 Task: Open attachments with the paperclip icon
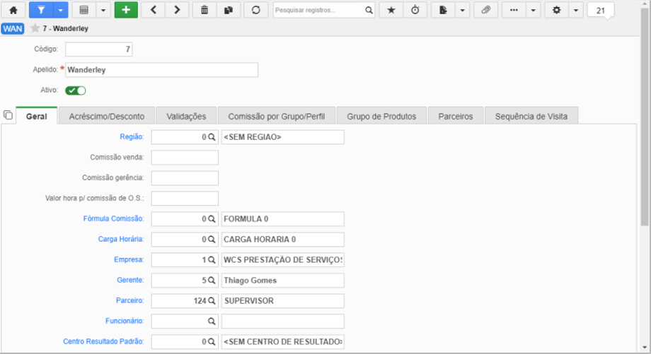pos(485,10)
